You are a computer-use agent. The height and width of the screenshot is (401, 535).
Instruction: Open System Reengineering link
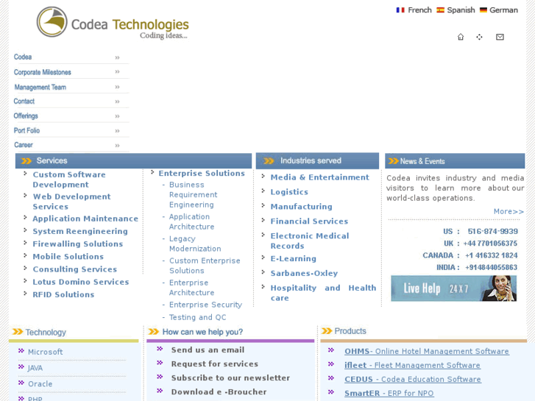coord(80,231)
